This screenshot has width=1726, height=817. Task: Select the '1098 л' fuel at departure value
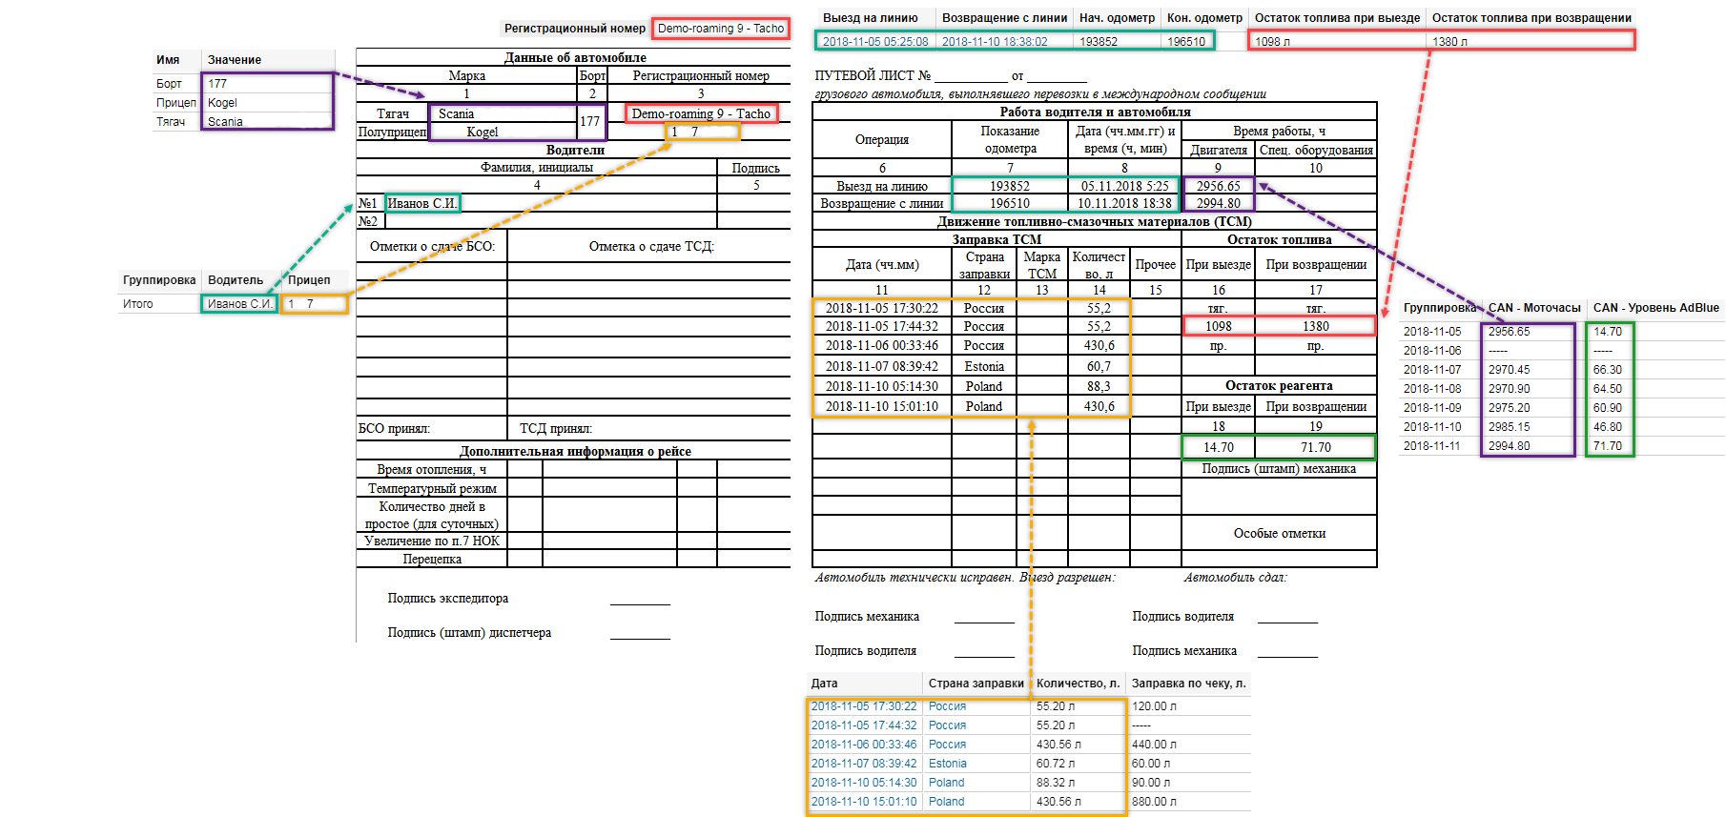point(1273,42)
